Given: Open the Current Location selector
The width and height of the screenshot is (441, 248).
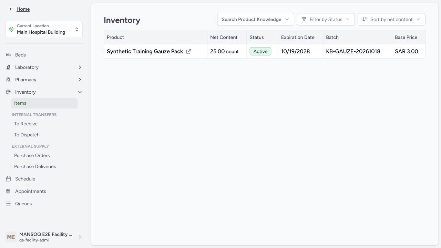Looking at the screenshot, I should (44, 29).
